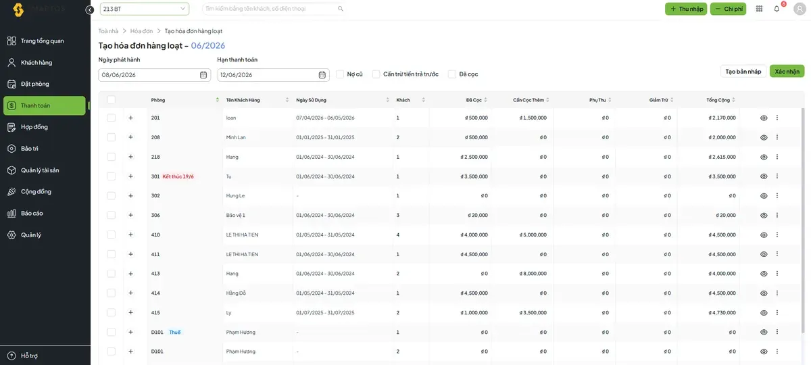
Task: Tick the Cấn trừ tiền trả trước checkbox
Action: pos(376,74)
